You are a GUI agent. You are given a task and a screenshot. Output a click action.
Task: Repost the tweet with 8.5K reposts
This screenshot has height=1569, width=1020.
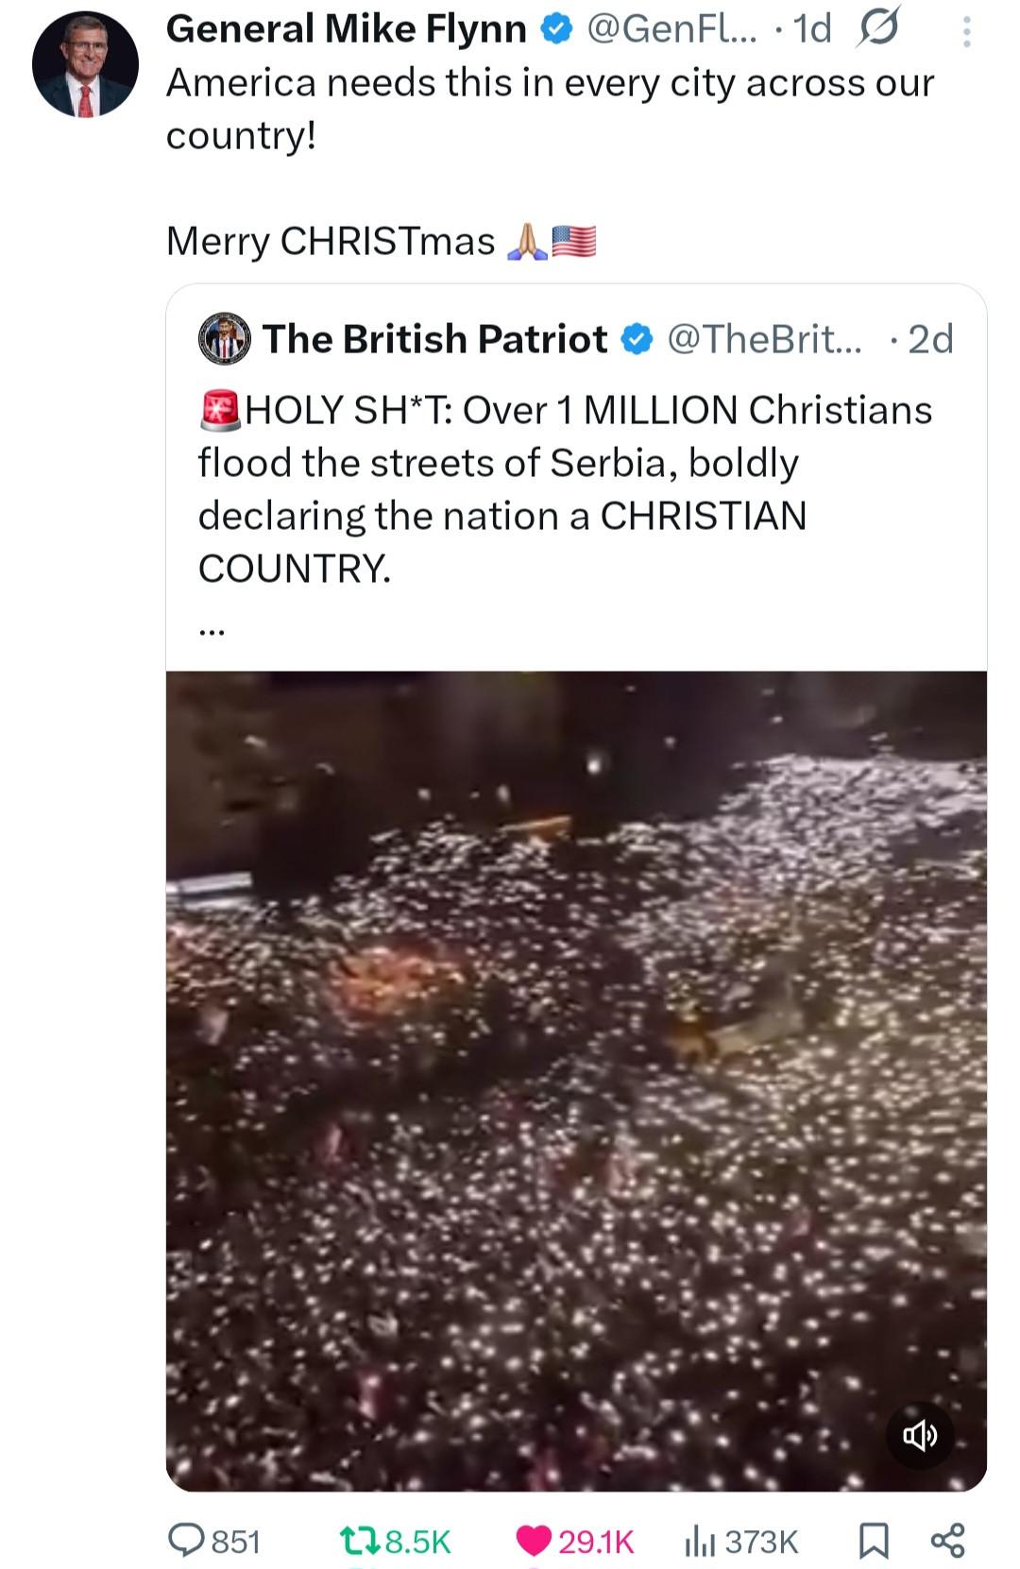click(x=360, y=1541)
